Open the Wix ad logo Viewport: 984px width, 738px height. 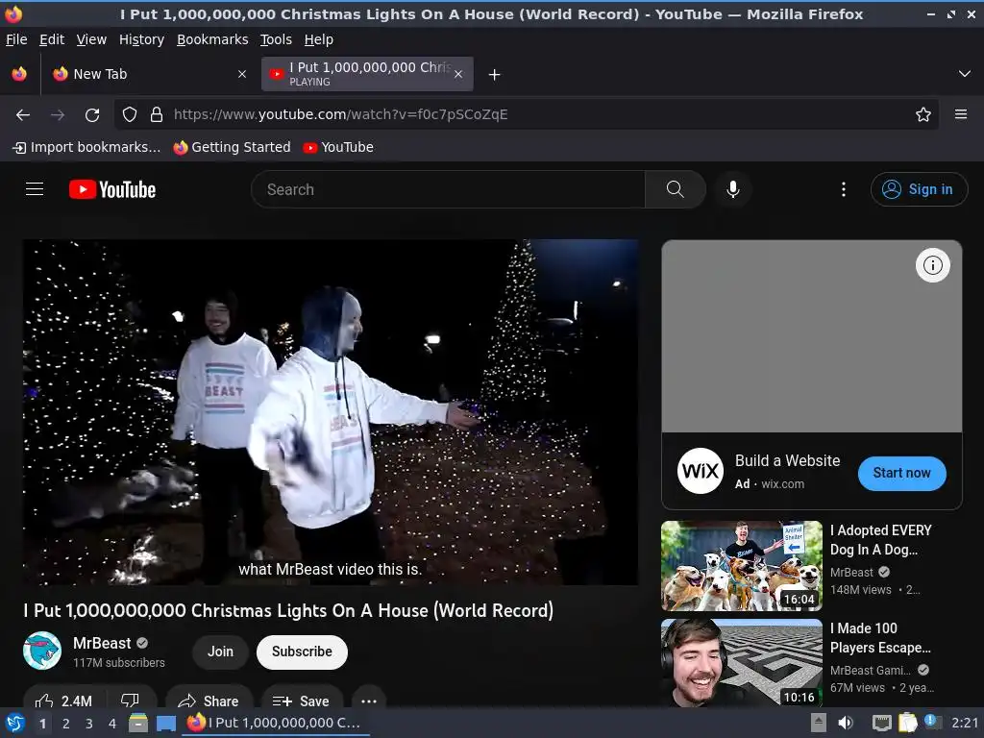[x=701, y=471]
